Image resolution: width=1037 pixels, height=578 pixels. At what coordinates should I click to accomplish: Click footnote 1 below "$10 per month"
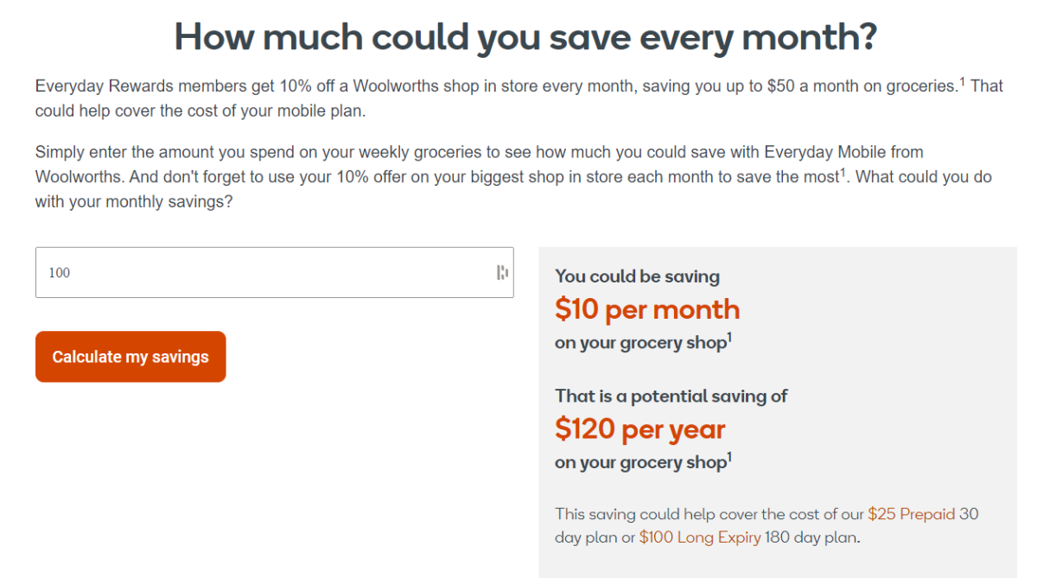pos(729,338)
